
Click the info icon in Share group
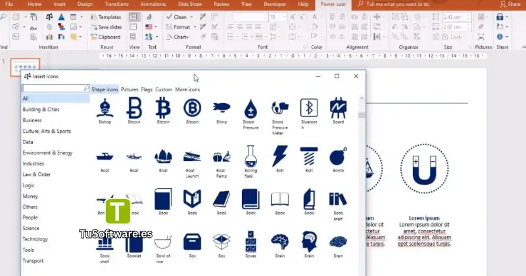coord(500,37)
